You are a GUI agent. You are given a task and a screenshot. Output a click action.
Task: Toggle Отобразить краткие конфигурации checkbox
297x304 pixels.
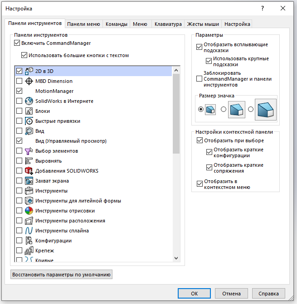pyautogui.click(x=209, y=152)
